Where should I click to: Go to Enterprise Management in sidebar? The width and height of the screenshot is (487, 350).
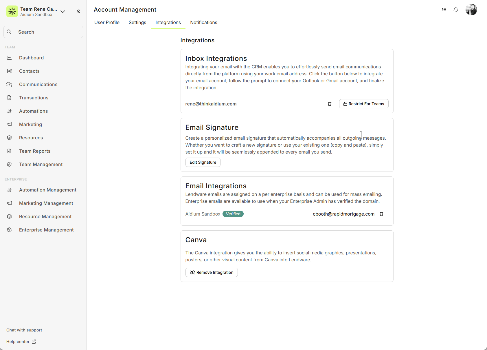tap(46, 230)
